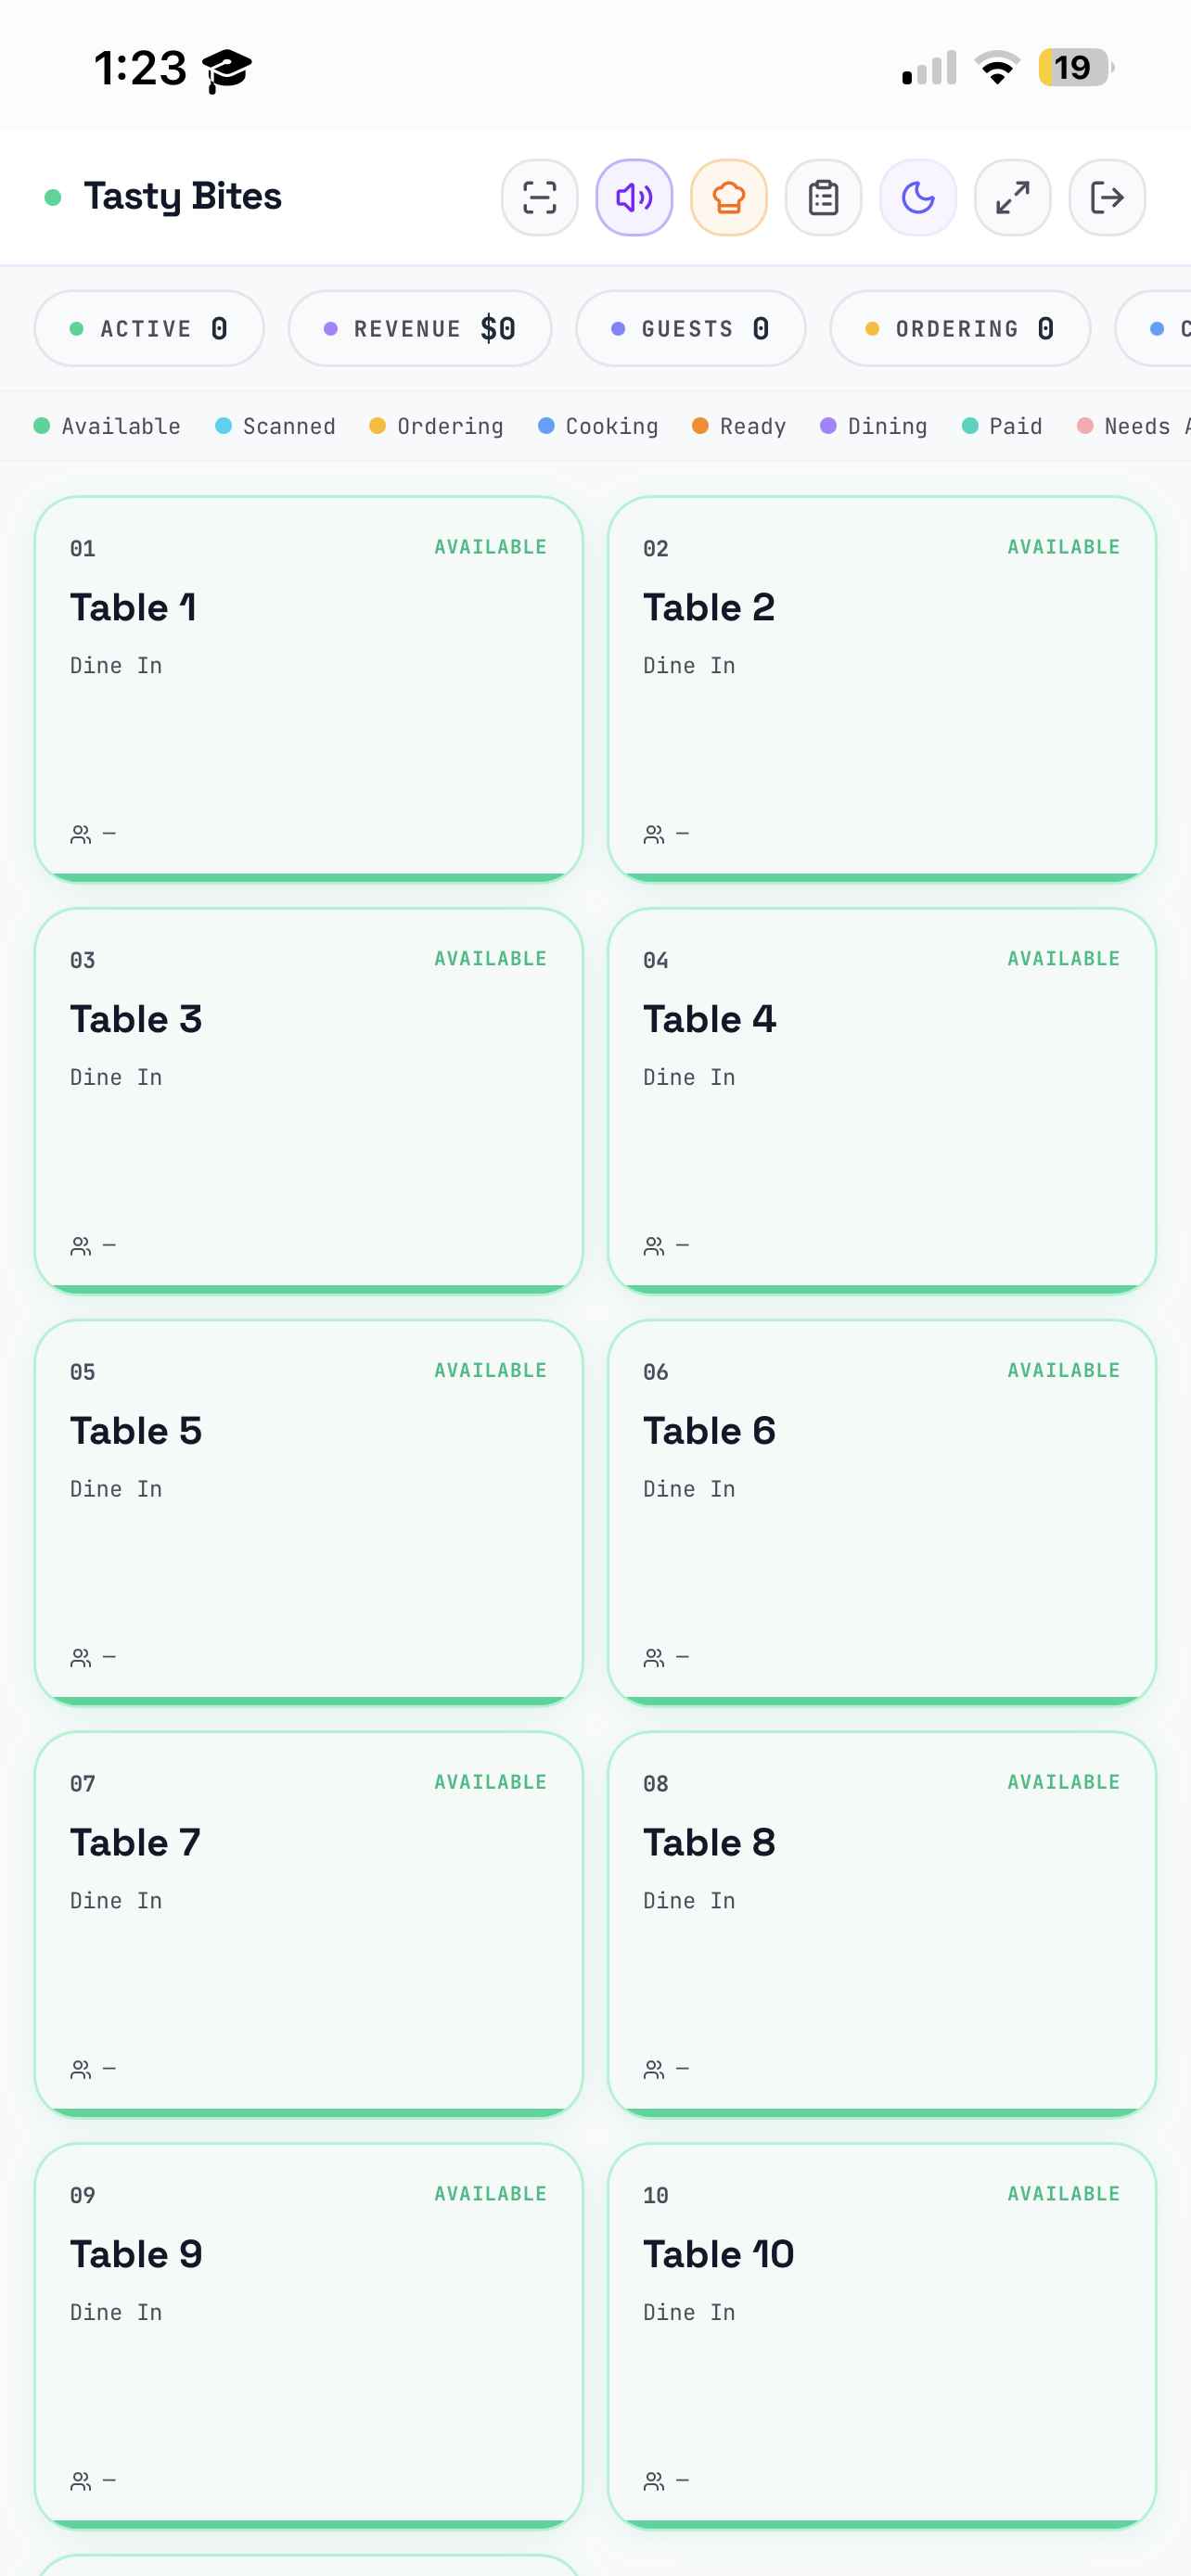Viewport: 1191px width, 2576px height.
Task: Enter fullscreen with expand arrows icon
Action: [x=1012, y=197]
